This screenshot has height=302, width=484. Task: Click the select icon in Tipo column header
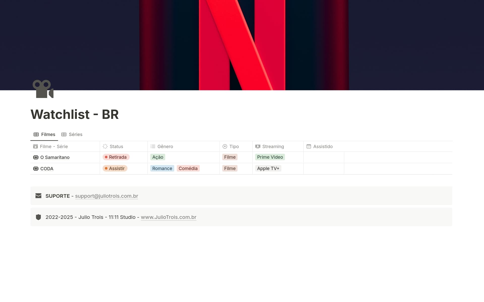pyautogui.click(x=225, y=146)
